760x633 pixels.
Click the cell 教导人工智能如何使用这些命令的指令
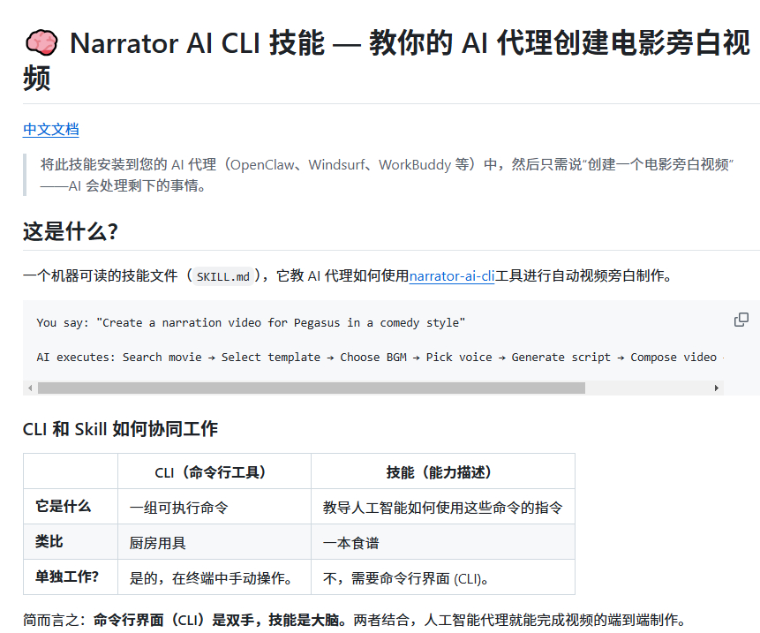pos(443,508)
